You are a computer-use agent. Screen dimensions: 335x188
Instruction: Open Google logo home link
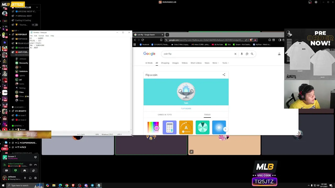pos(149,54)
